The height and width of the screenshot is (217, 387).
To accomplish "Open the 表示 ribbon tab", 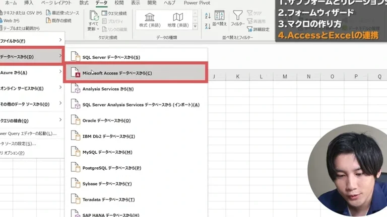I will 135,3.
